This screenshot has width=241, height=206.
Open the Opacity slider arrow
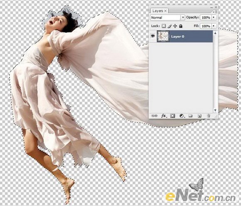214,17
